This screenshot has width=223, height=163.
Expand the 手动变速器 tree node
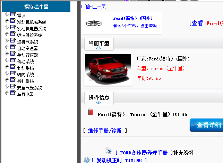(x=7, y=54)
